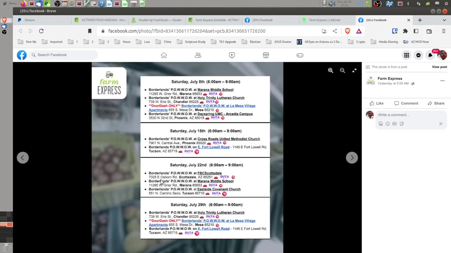The width and height of the screenshot is (451, 253).
Task: Click the install app icon in the address bar
Action: [x=324, y=31]
